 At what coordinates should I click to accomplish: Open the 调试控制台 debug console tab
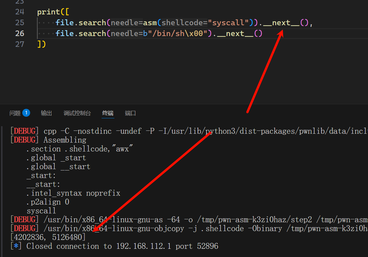click(77, 113)
